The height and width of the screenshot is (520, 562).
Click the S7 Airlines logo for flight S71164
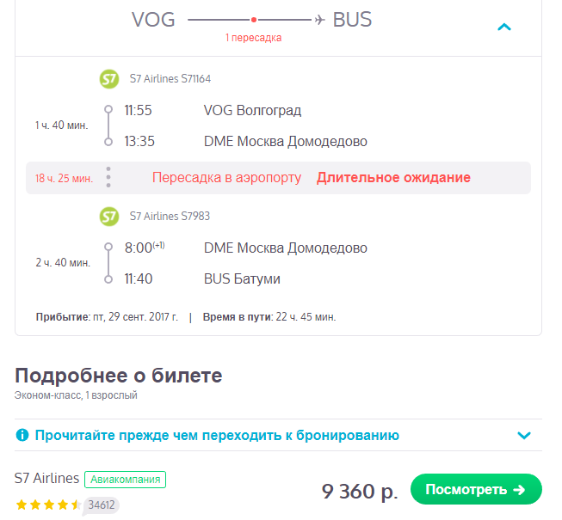click(x=109, y=79)
